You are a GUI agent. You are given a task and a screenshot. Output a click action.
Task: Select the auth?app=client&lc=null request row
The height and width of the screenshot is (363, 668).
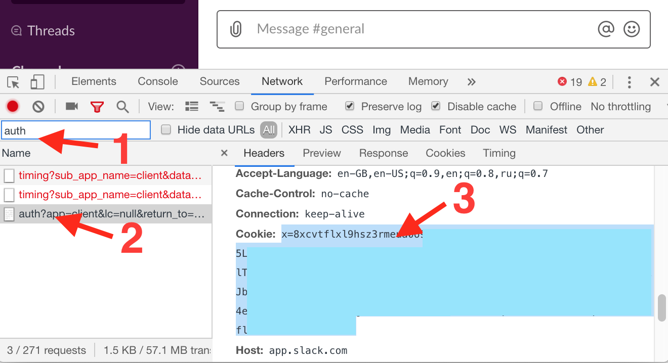pyautogui.click(x=106, y=214)
